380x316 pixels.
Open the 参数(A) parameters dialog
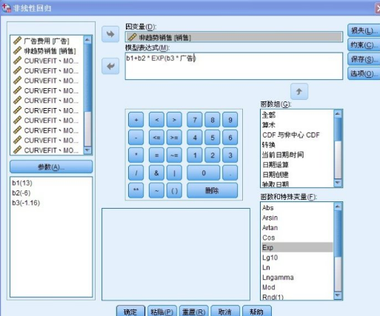tap(51, 167)
